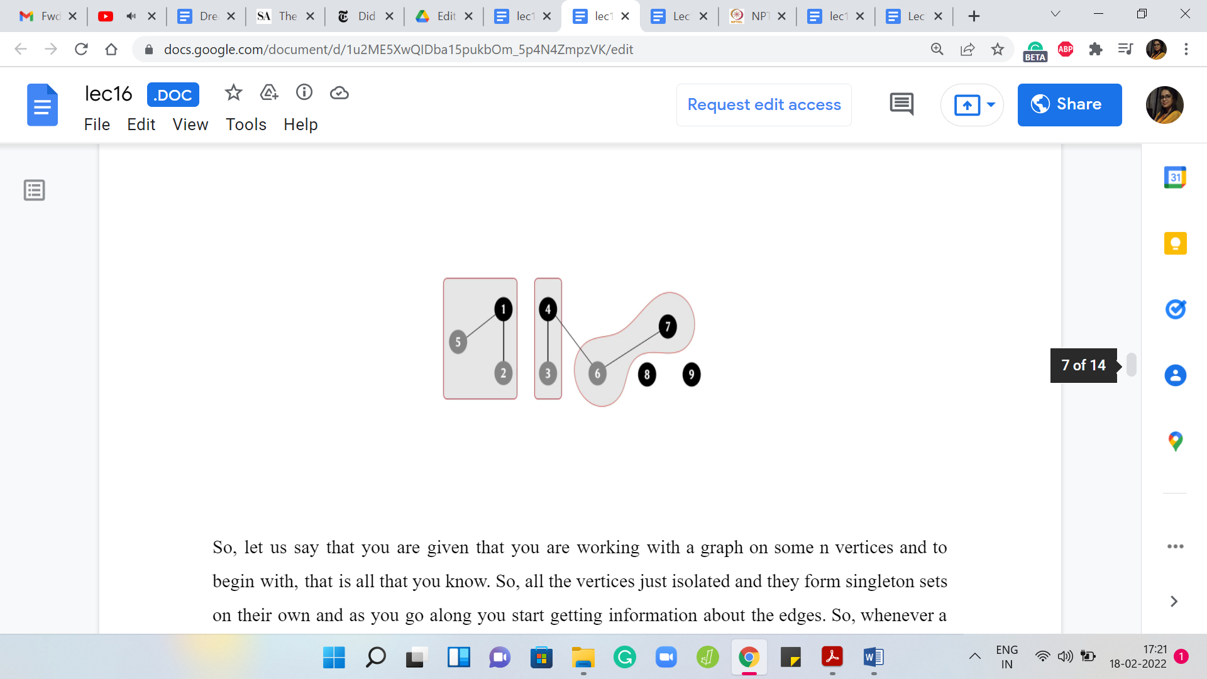Open the View menu
The image size is (1207, 679).
coord(190,124)
